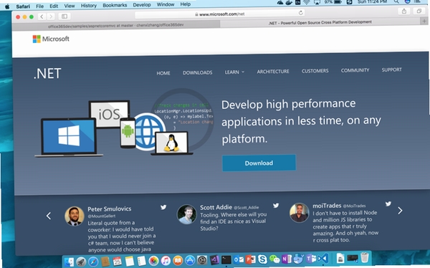Click Safari Share button
430x268 pixels.
click(x=404, y=11)
